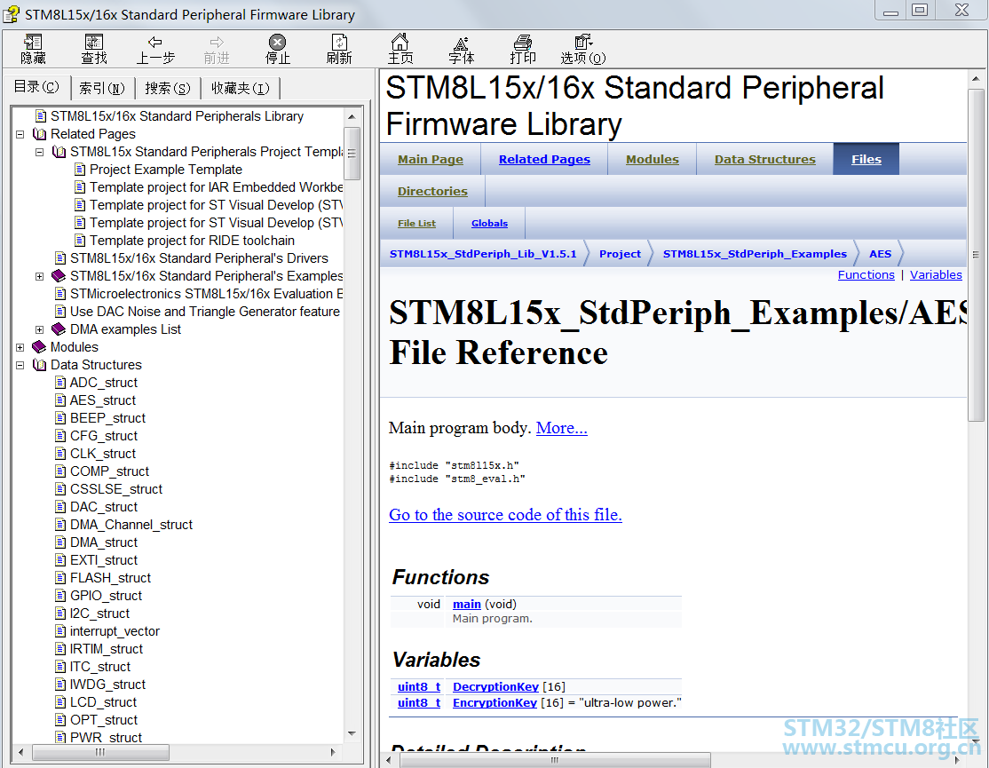The width and height of the screenshot is (989, 768).
Task: Click page icon next to ADC_struct
Action: pos(59,382)
